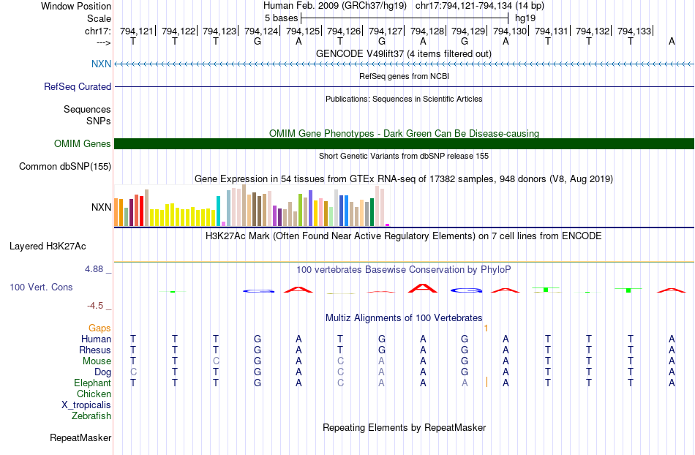
Task: Click the NXN label beside the GTEx chart
Action: pyautogui.click(x=101, y=207)
